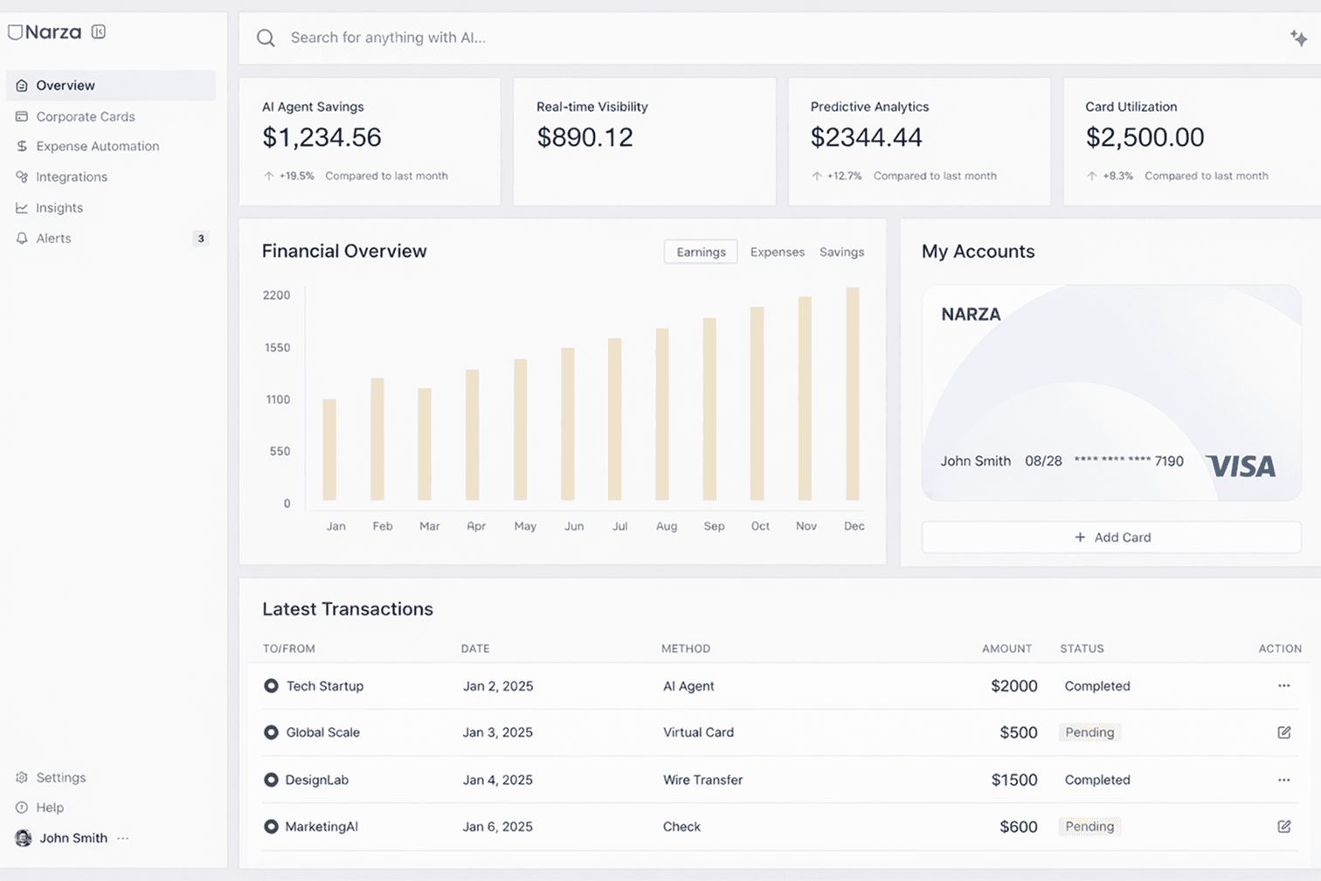1321x881 pixels.
Task: View the Insights panel
Action: (x=59, y=207)
